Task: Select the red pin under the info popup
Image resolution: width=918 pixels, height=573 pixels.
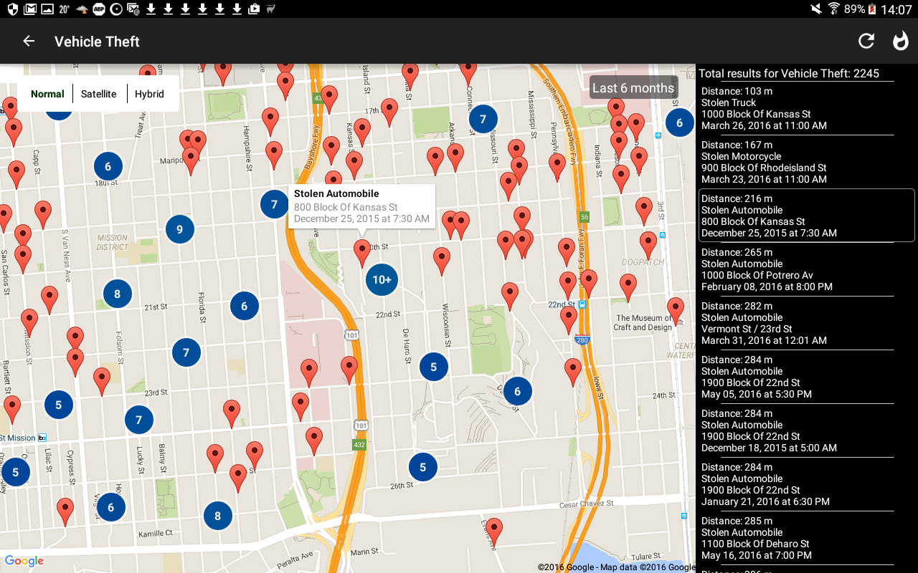Action: [x=362, y=254]
